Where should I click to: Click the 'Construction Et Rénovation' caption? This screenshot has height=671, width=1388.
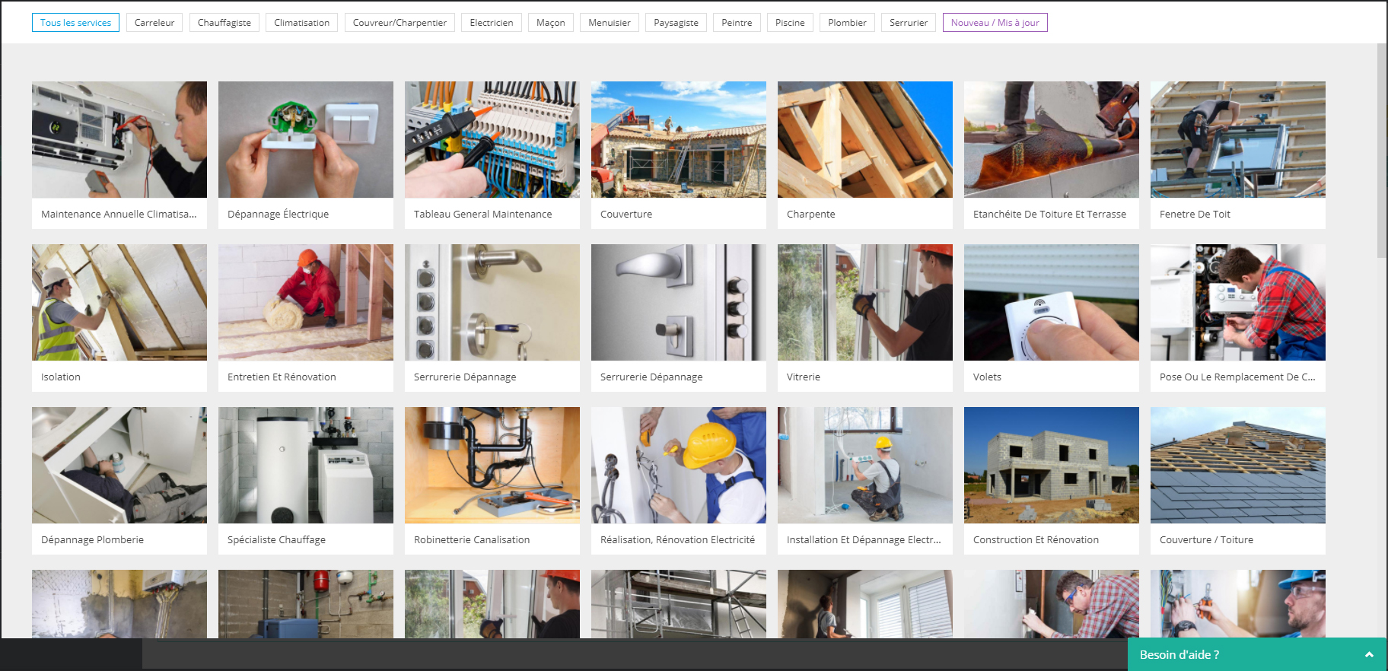click(x=1036, y=540)
